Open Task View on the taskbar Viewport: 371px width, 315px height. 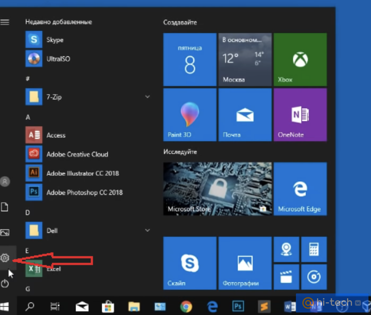point(55,306)
